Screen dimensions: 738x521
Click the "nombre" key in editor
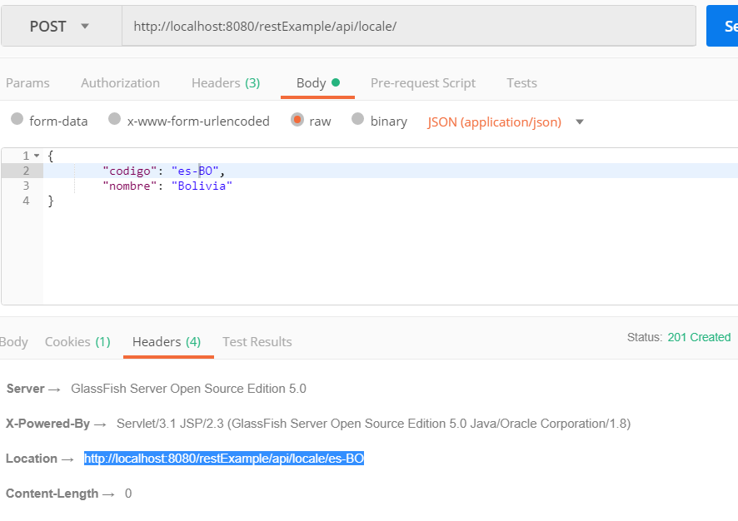(x=129, y=186)
